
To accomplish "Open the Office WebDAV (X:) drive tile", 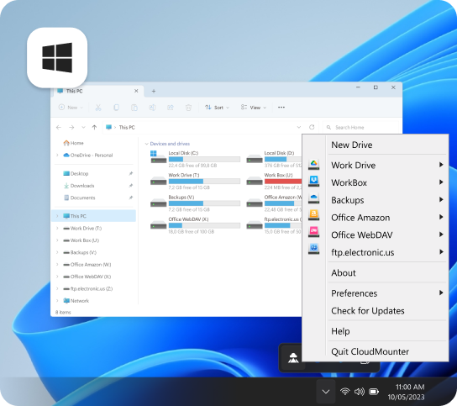I will (195, 225).
